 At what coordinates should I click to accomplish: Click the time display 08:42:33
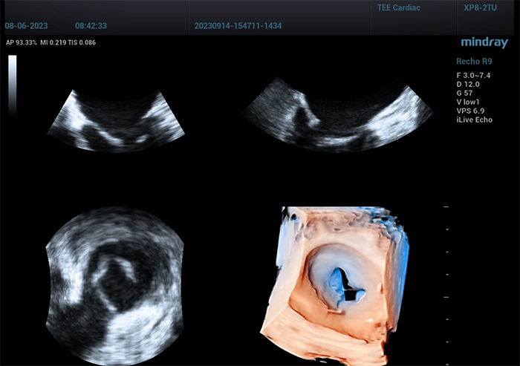point(91,24)
